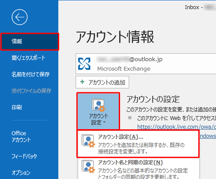Viewport: 216px width, 179px height.
Task: Open the @outlook.jp account selector
Action: (146, 64)
